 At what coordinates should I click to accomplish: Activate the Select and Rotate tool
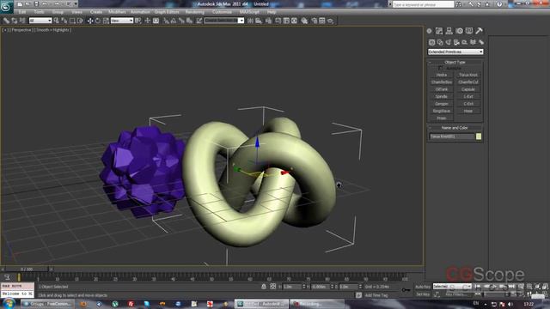tap(98, 21)
